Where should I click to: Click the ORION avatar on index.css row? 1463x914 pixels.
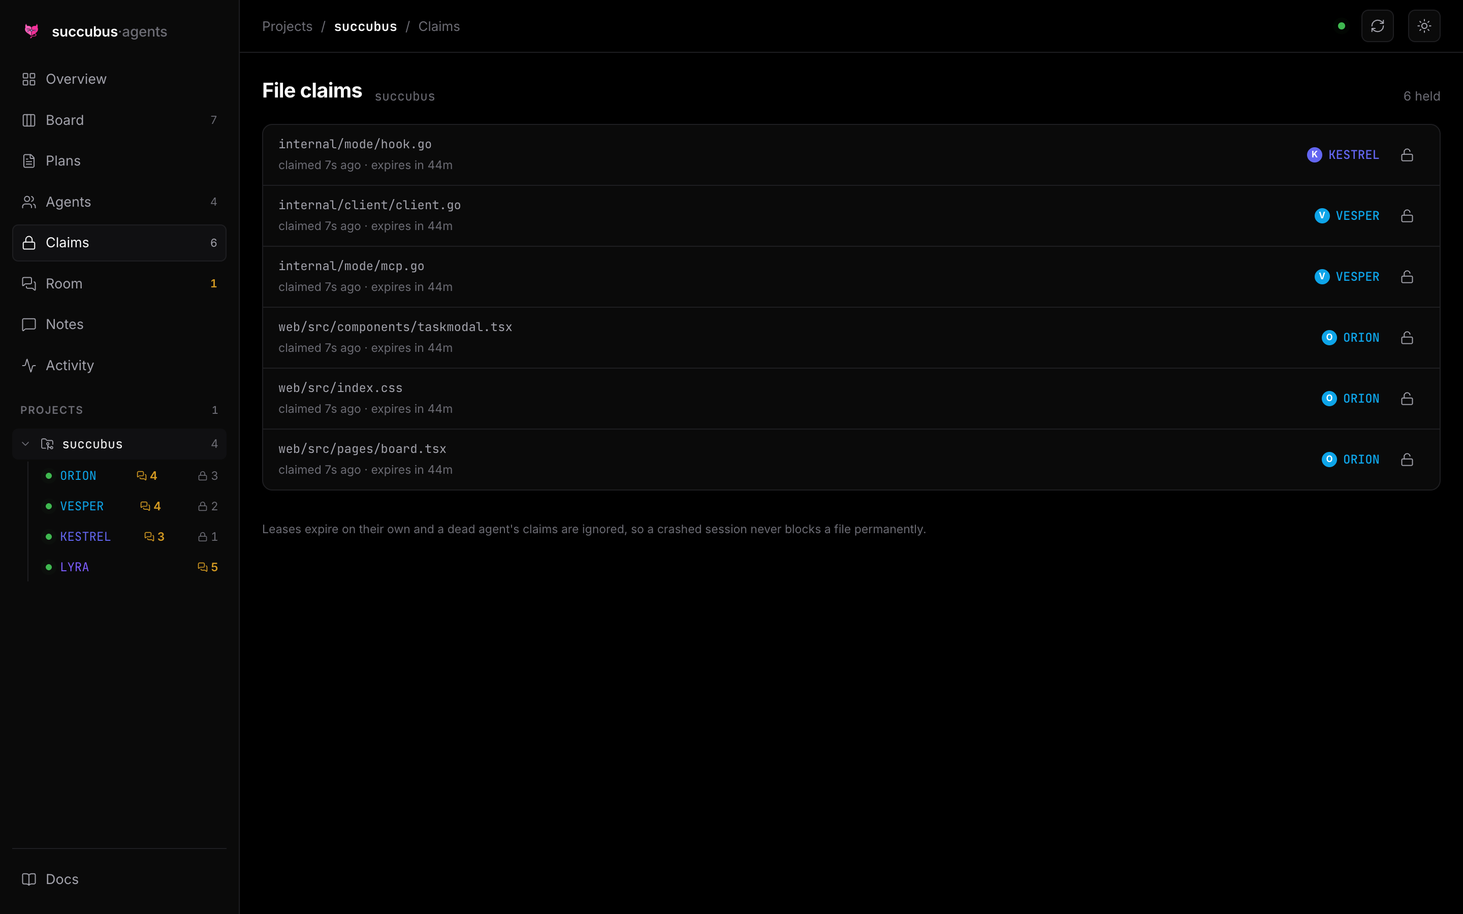coord(1329,399)
